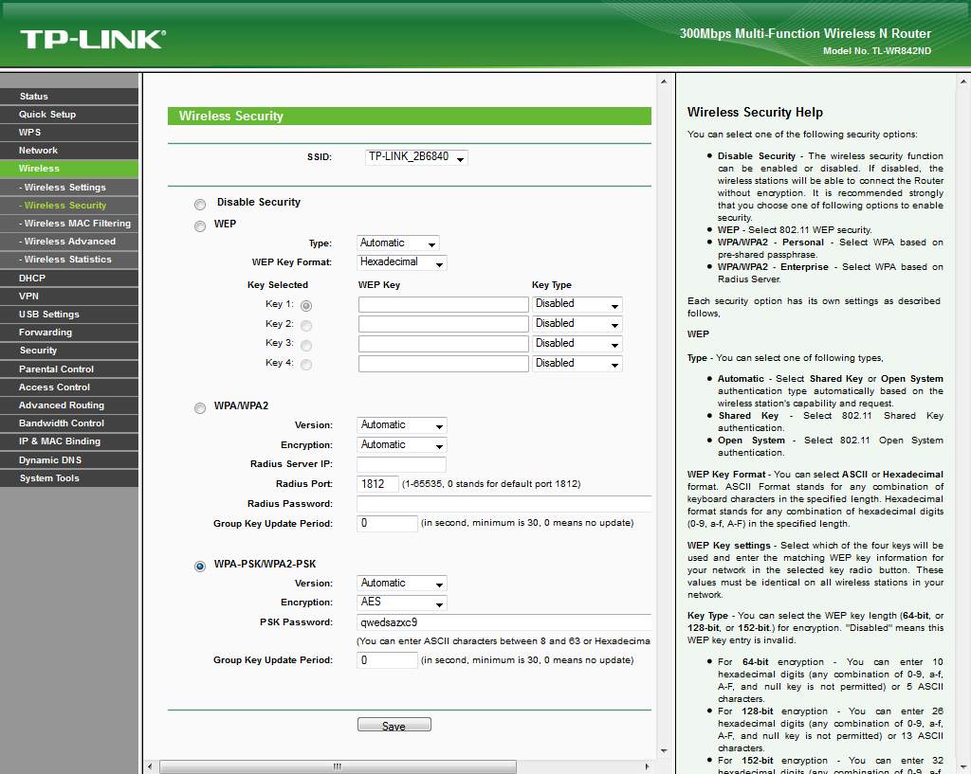
Task: Click help panel scroll up arrow
Action: tap(963, 81)
